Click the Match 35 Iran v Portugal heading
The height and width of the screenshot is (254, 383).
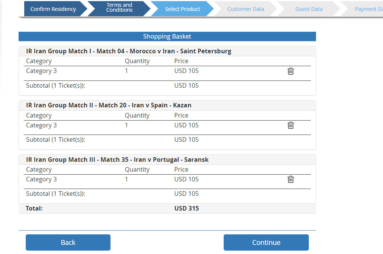117,160
